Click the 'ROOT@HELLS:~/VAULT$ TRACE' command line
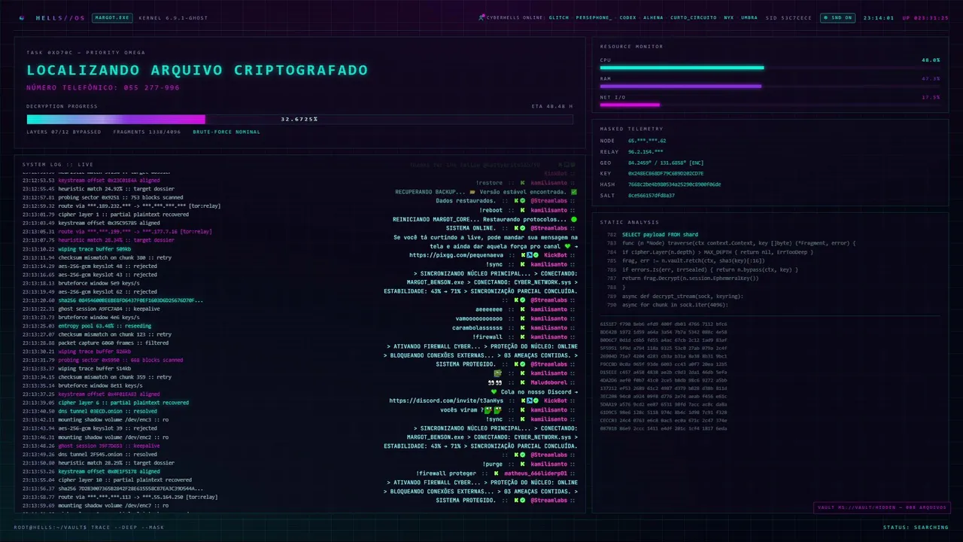Viewport: 963px width, 542px height. point(89,527)
